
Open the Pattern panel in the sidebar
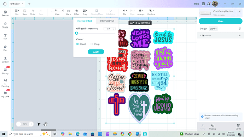(5, 13)
